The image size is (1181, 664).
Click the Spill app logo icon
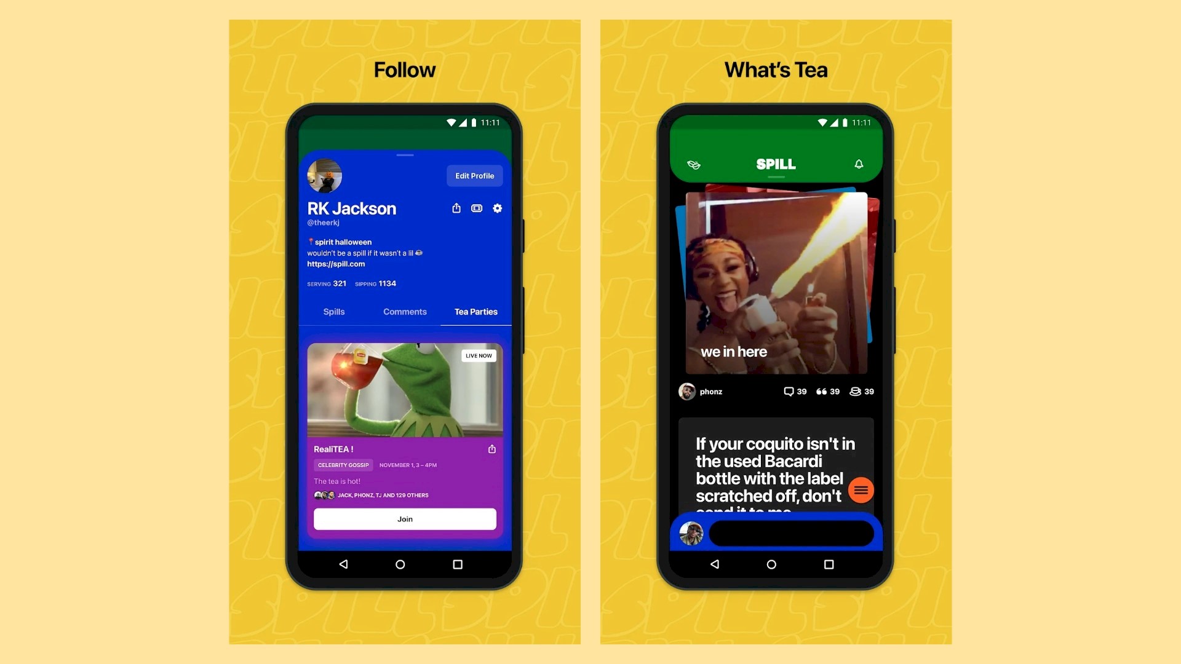click(773, 163)
